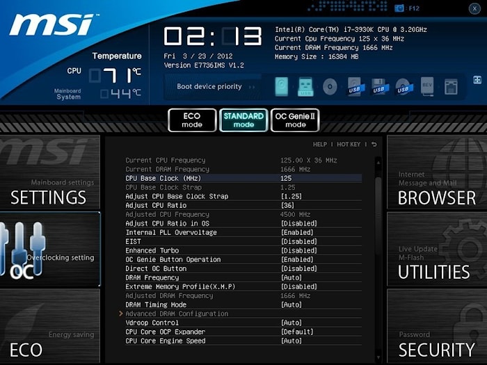The width and height of the screenshot is (487, 365).
Task: Switch to ECO mode tab
Action: tap(192, 120)
